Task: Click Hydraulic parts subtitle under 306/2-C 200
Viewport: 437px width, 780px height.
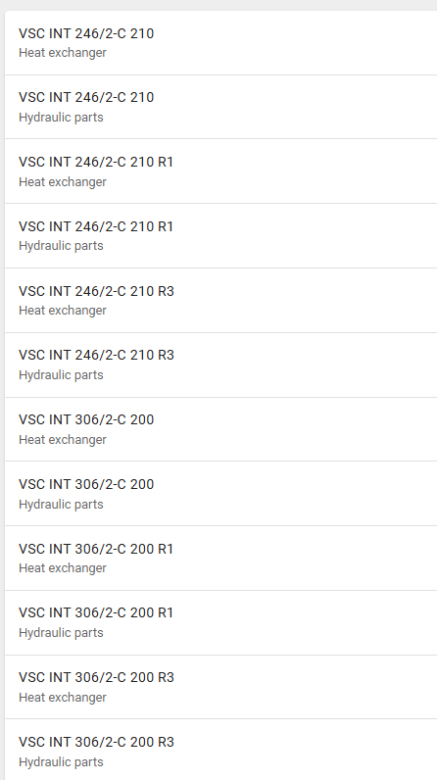Action: (x=61, y=504)
